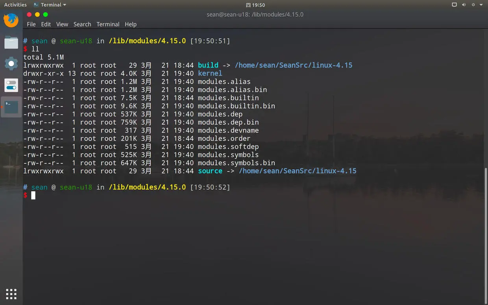
Task: Click source's target path /home/sean/SeanSrc/linux-4.15
Action: (298, 171)
